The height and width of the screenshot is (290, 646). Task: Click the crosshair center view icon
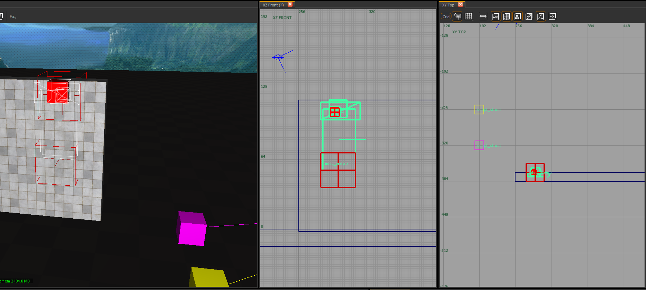tap(553, 16)
